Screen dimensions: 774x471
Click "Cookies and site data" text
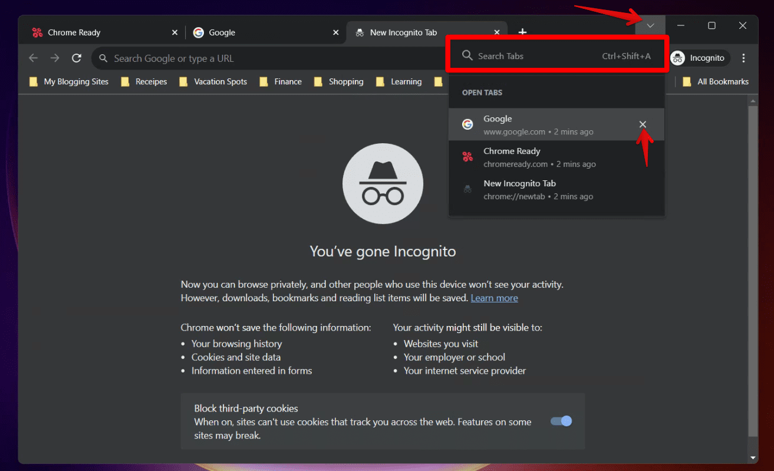click(x=236, y=357)
